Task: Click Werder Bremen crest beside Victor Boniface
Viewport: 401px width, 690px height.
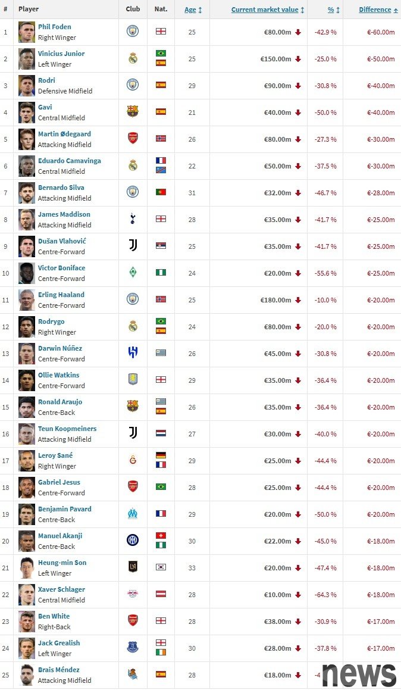Action: [x=133, y=273]
